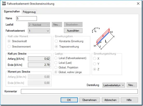Pick Lokal (Last) load type
Image resolution: width=143 pixels, height=106 pixels.
click(x=63, y=63)
